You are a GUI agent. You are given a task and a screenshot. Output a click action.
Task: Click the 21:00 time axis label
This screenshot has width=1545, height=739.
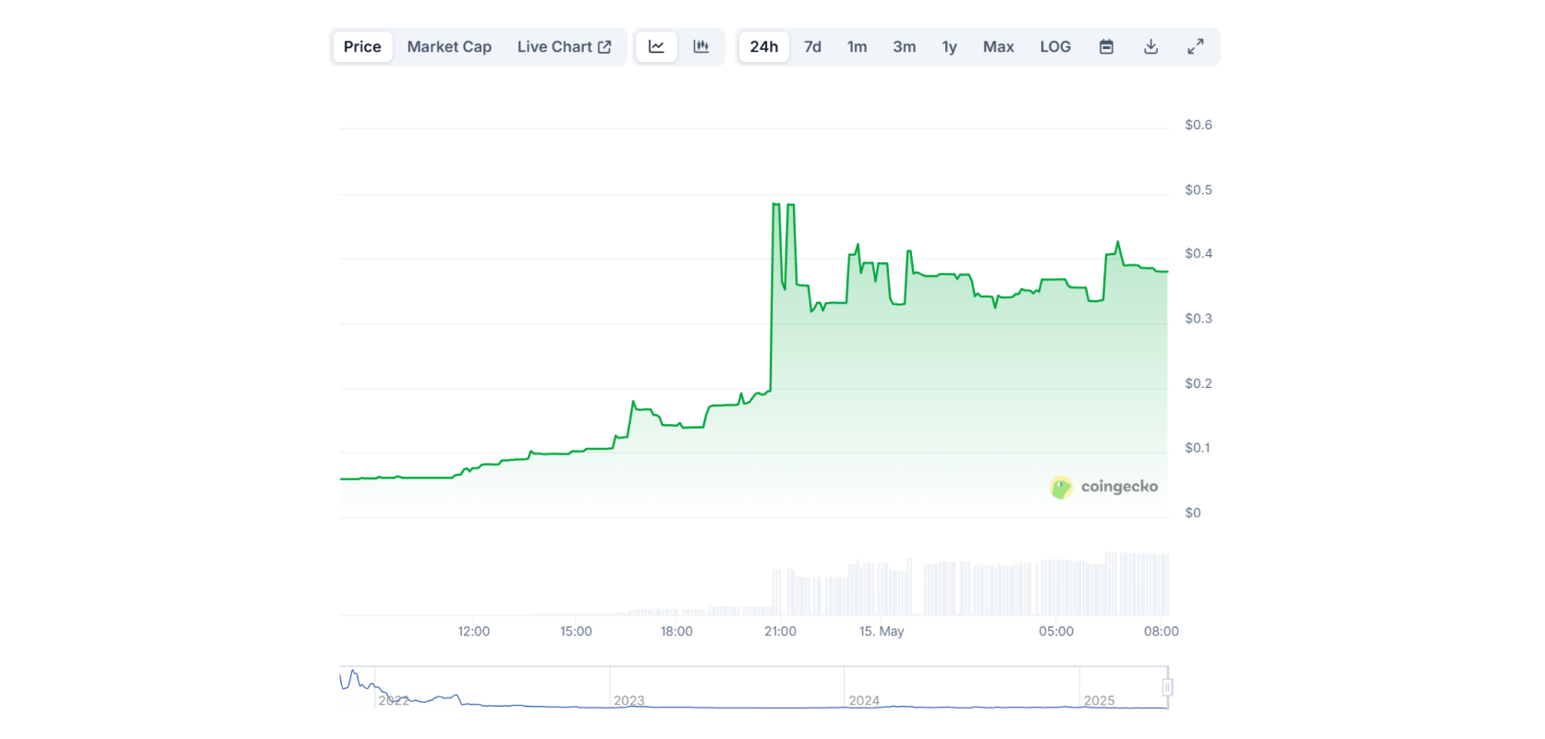780,631
